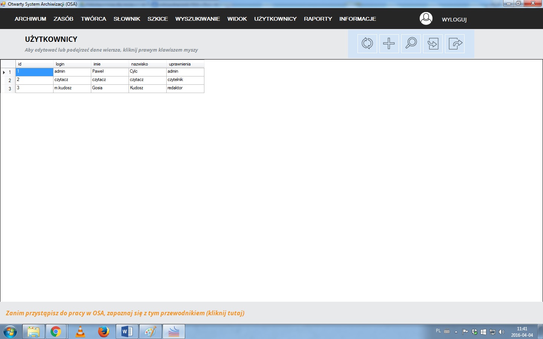The image size is (543, 339).
Task: Click login cell 'admin' in row 1
Action: coord(72,72)
